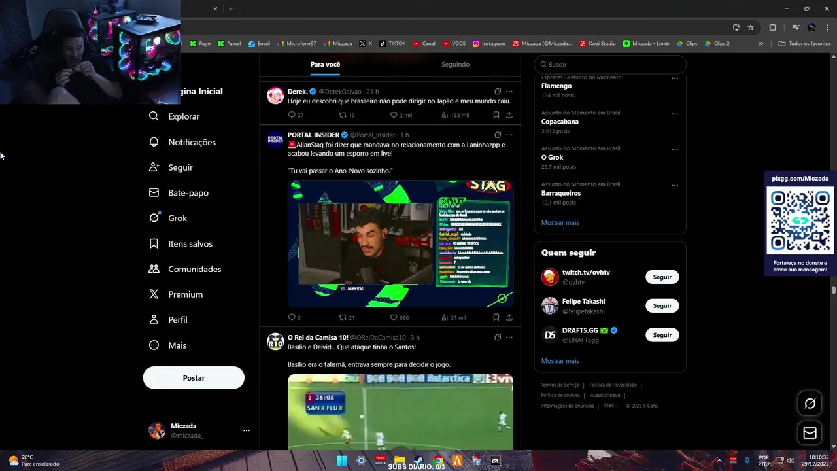The height and width of the screenshot is (471, 837).
Task: Open Itens salvos bookmarks
Action: [180, 243]
